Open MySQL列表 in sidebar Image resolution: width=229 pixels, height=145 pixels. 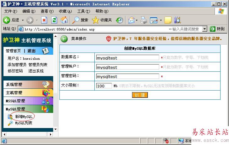[x=24, y=123]
